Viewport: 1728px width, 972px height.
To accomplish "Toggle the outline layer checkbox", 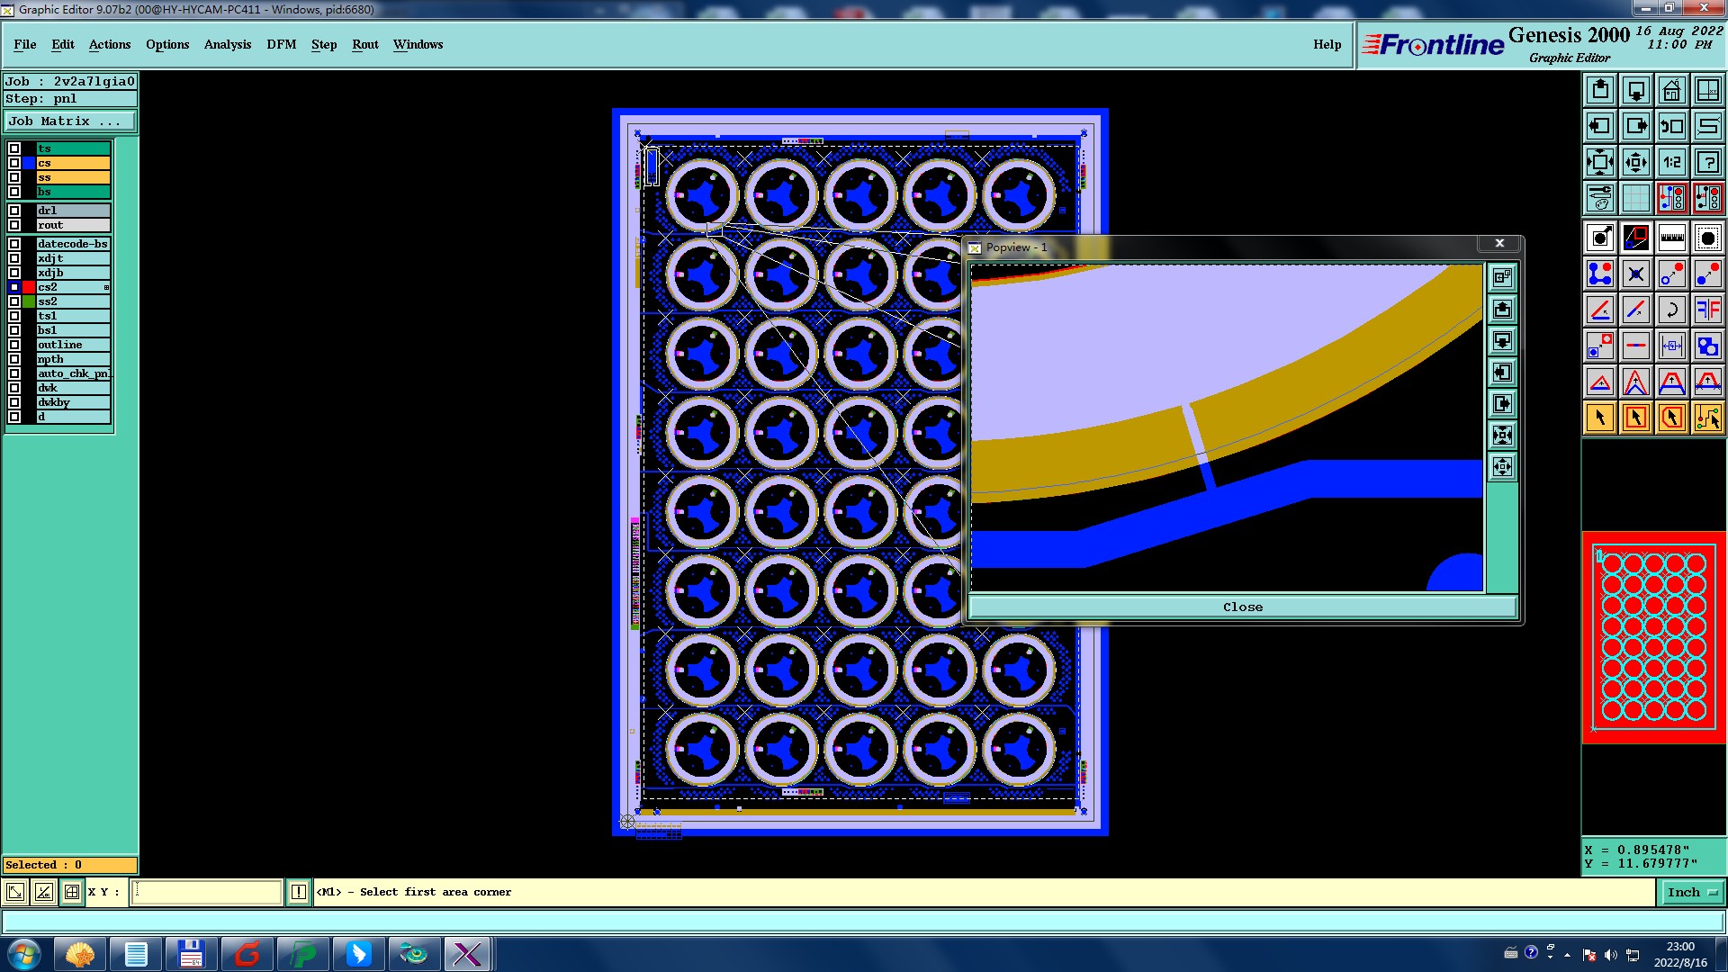I will [x=14, y=345].
